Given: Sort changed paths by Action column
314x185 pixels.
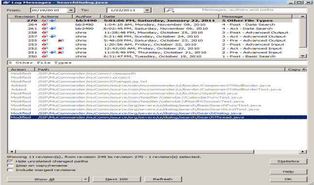Looking at the screenshot, I should coord(21,69).
